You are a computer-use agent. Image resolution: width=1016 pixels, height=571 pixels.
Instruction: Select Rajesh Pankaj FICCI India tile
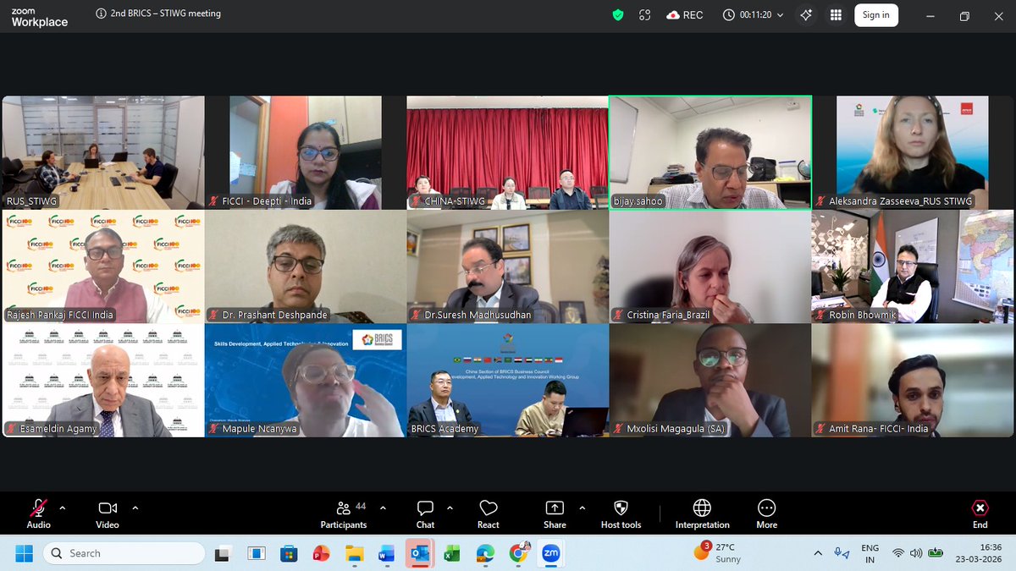click(103, 266)
